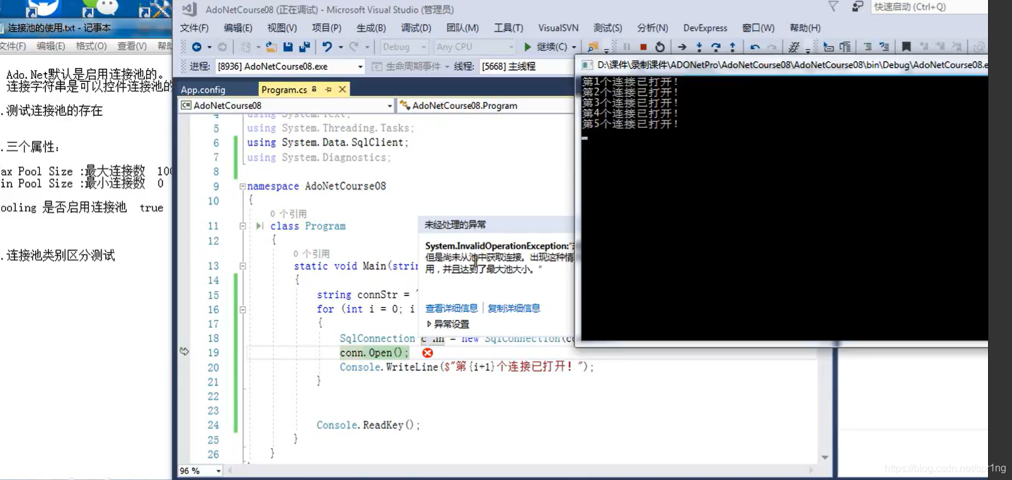Open the 文件(F) menu in Visual Studio
The width and height of the screenshot is (1012, 480).
coord(194,28)
